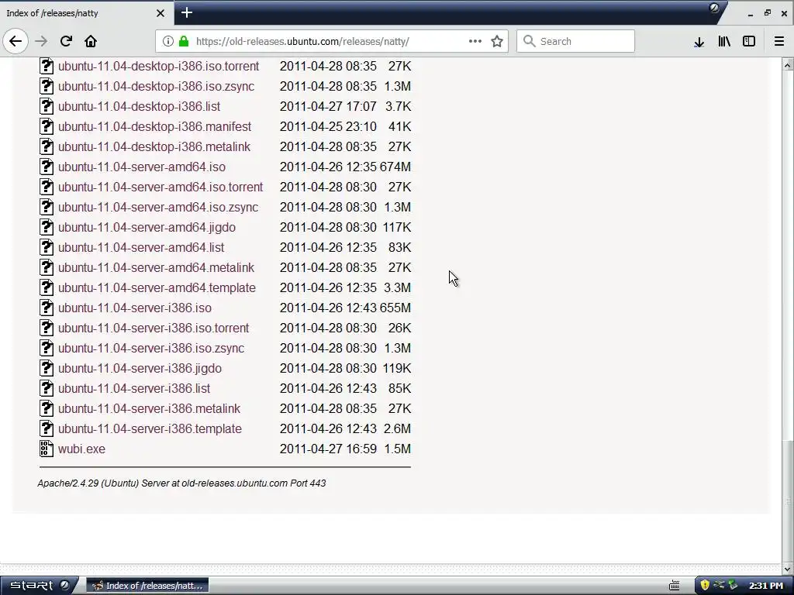Image resolution: width=794 pixels, height=595 pixels.
Task: Open ubuntu-11.04-server-i386.iso.zsync link
Action: 151,348
